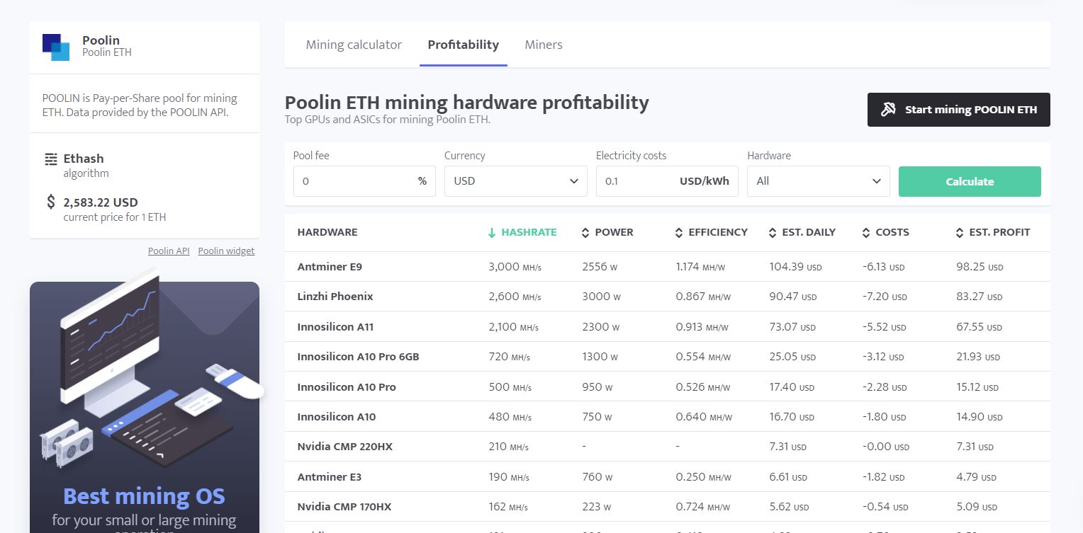The width and height of the screenshot is (1083, 533).
Task: Select the Linzhi Phoenix row name
Action: [335, 297]
